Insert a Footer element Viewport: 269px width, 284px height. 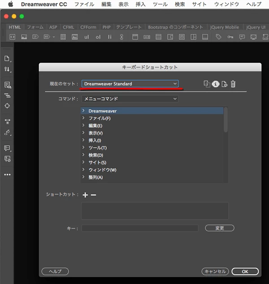coord(205,37)
